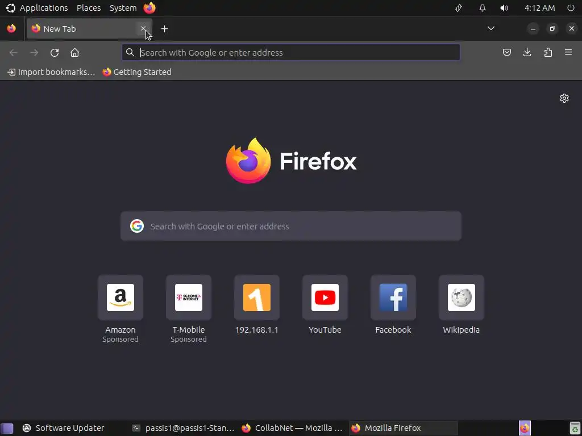Show the Downloads panel

pyautogui.click(x=527, y=53)
